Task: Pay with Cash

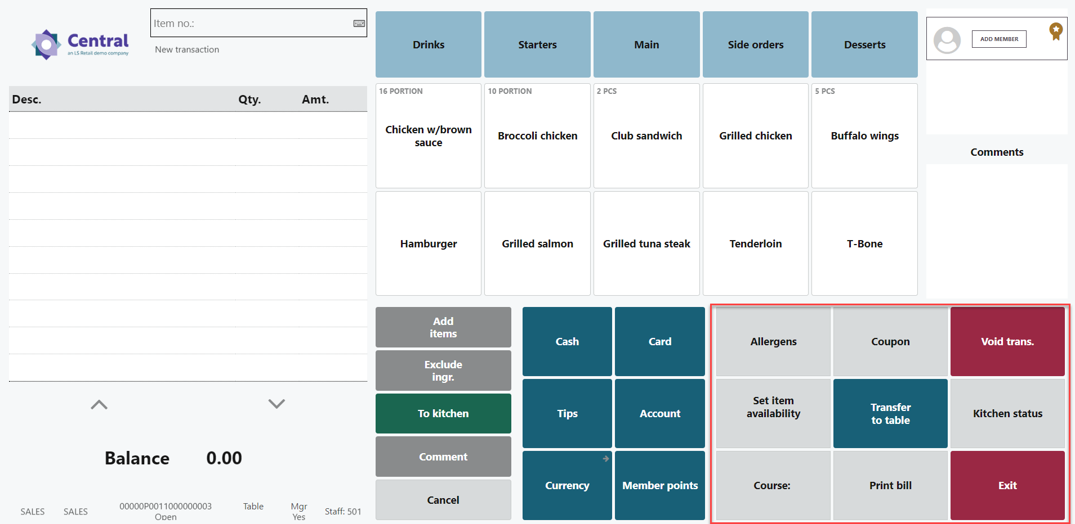Action: tap(567, 341)
